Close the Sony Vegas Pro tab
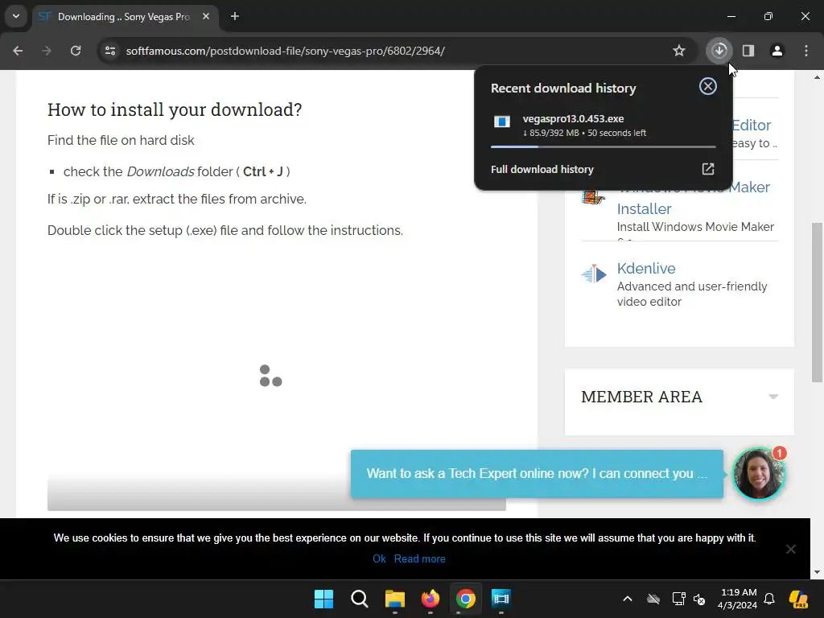The height and width of the screenshot is (618, 824). coord(206,16)
